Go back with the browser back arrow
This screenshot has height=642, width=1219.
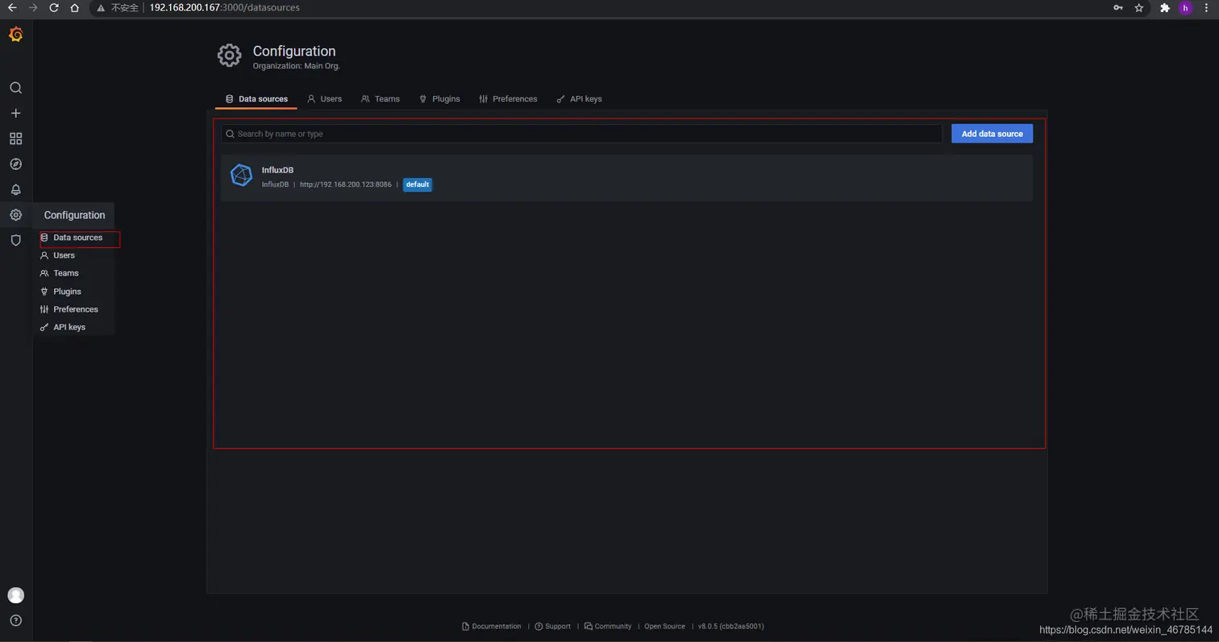[12, 8]
